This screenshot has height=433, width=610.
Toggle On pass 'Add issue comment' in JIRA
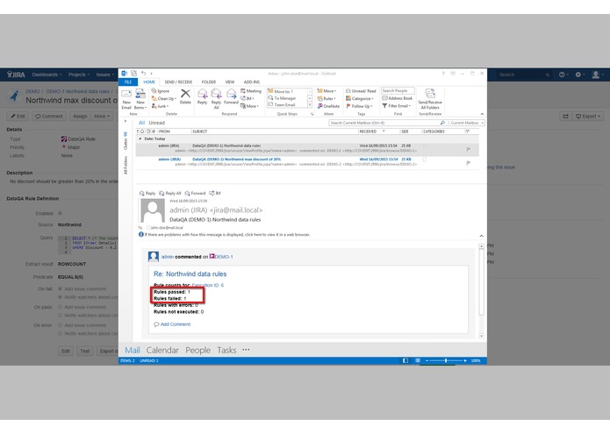pos(60,307)
